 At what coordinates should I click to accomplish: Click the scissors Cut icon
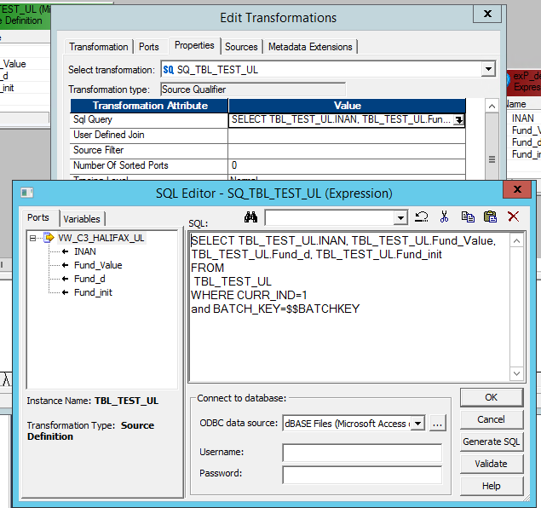(445, 216)
